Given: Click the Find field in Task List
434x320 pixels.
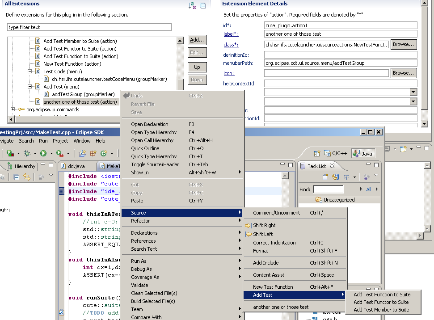Looking at the screenshot, I should pyautogui.click(x=328, y=189).
